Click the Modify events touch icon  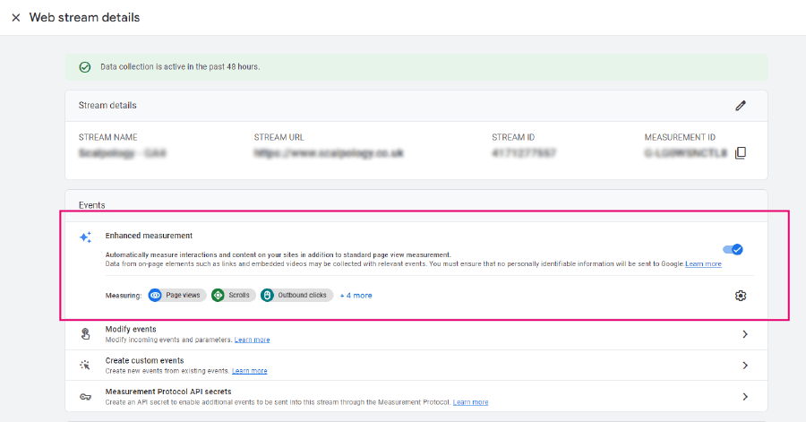(85, 334)
